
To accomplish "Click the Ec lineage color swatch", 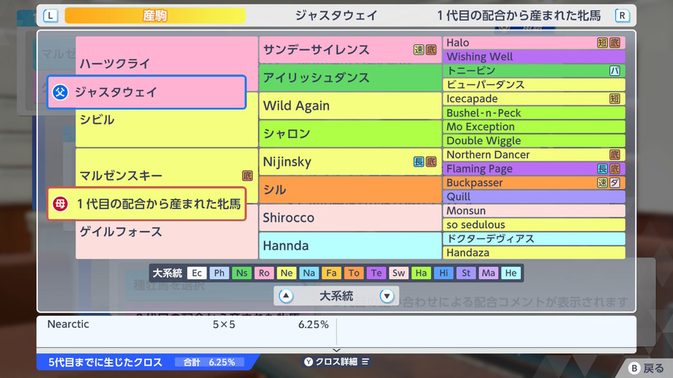I will click(197, 273).
